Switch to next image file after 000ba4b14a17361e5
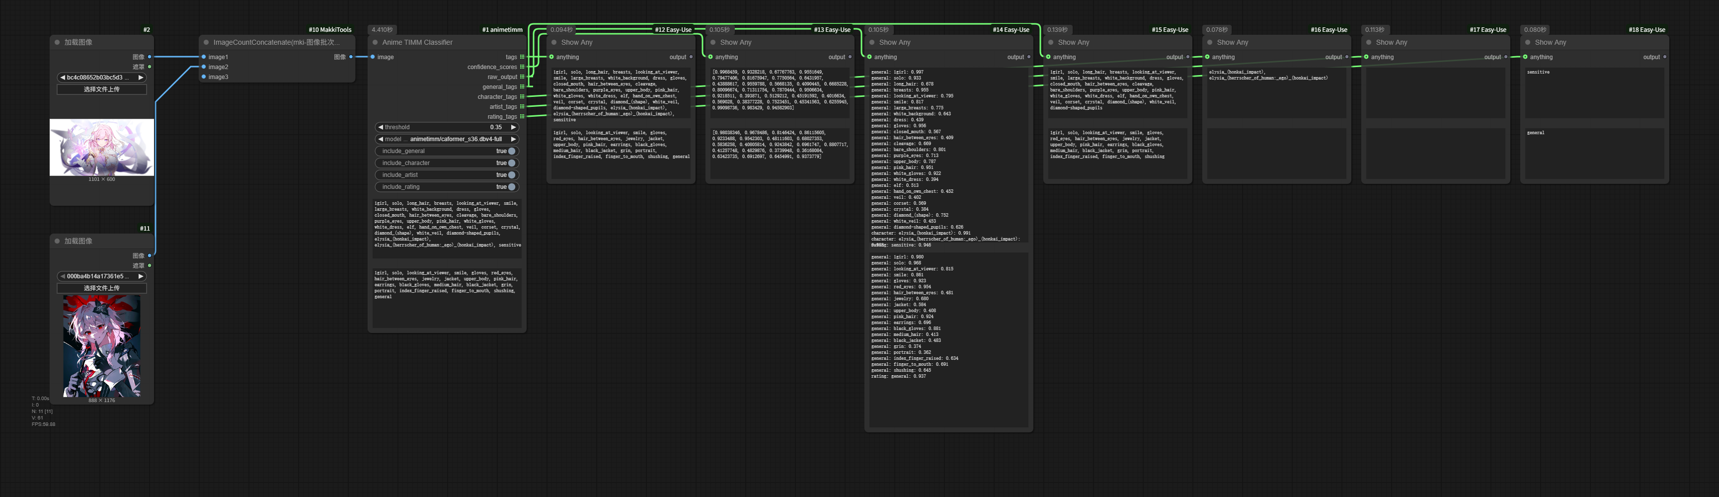 [141, 276]
